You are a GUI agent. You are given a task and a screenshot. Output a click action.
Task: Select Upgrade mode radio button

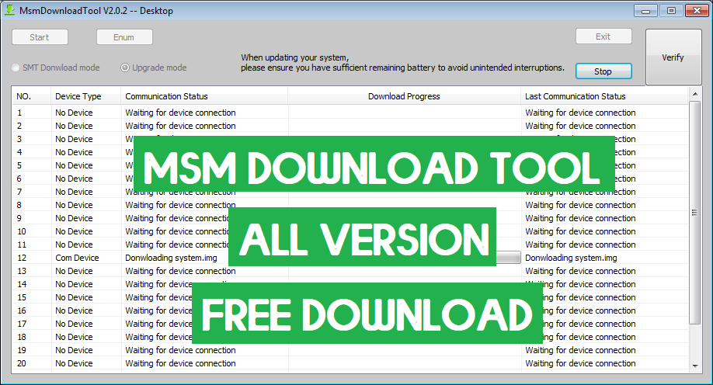(125, 68)
